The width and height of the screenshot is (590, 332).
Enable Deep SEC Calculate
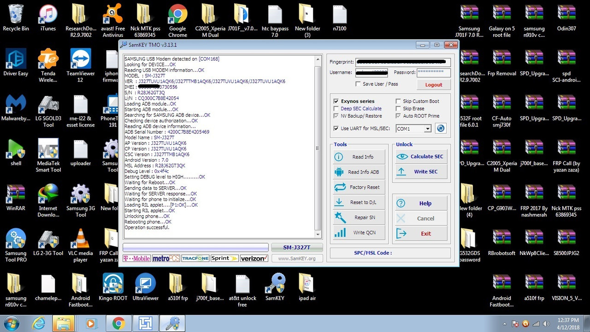point(336,108)
